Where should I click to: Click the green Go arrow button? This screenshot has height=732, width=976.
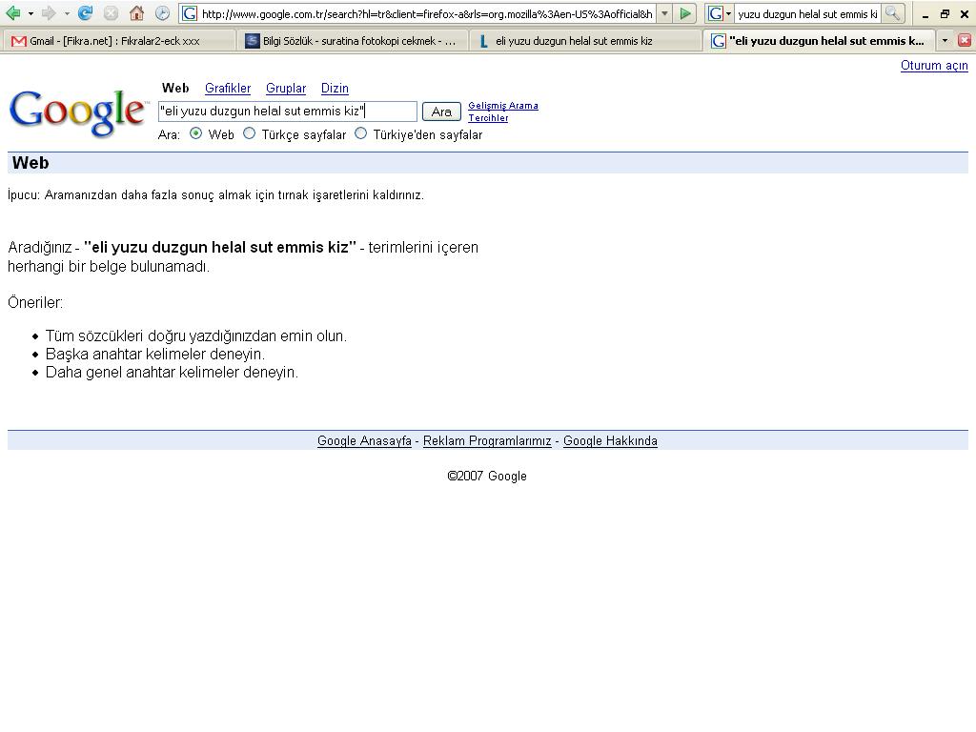(x=685, y=13)
